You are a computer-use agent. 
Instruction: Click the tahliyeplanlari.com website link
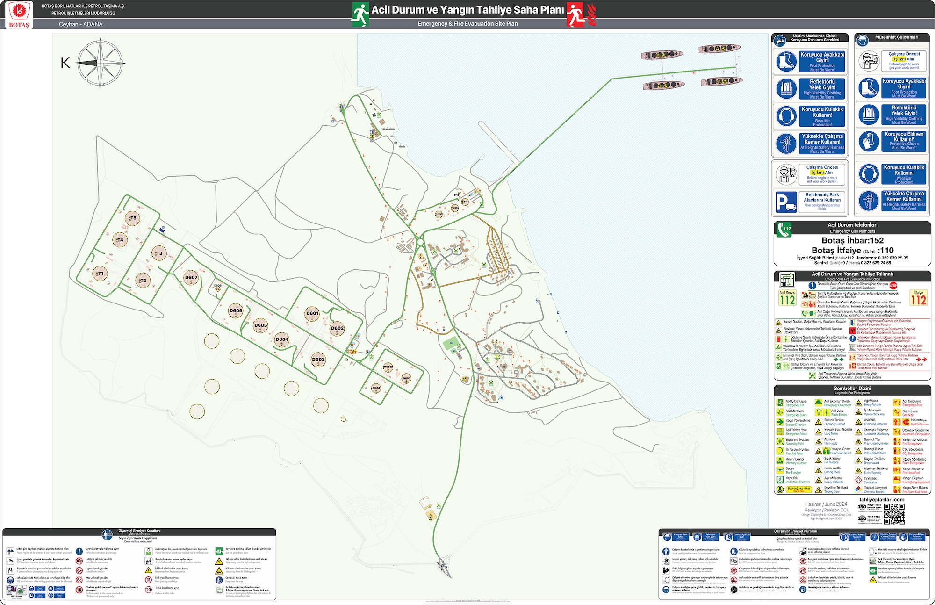pos(881,499)
